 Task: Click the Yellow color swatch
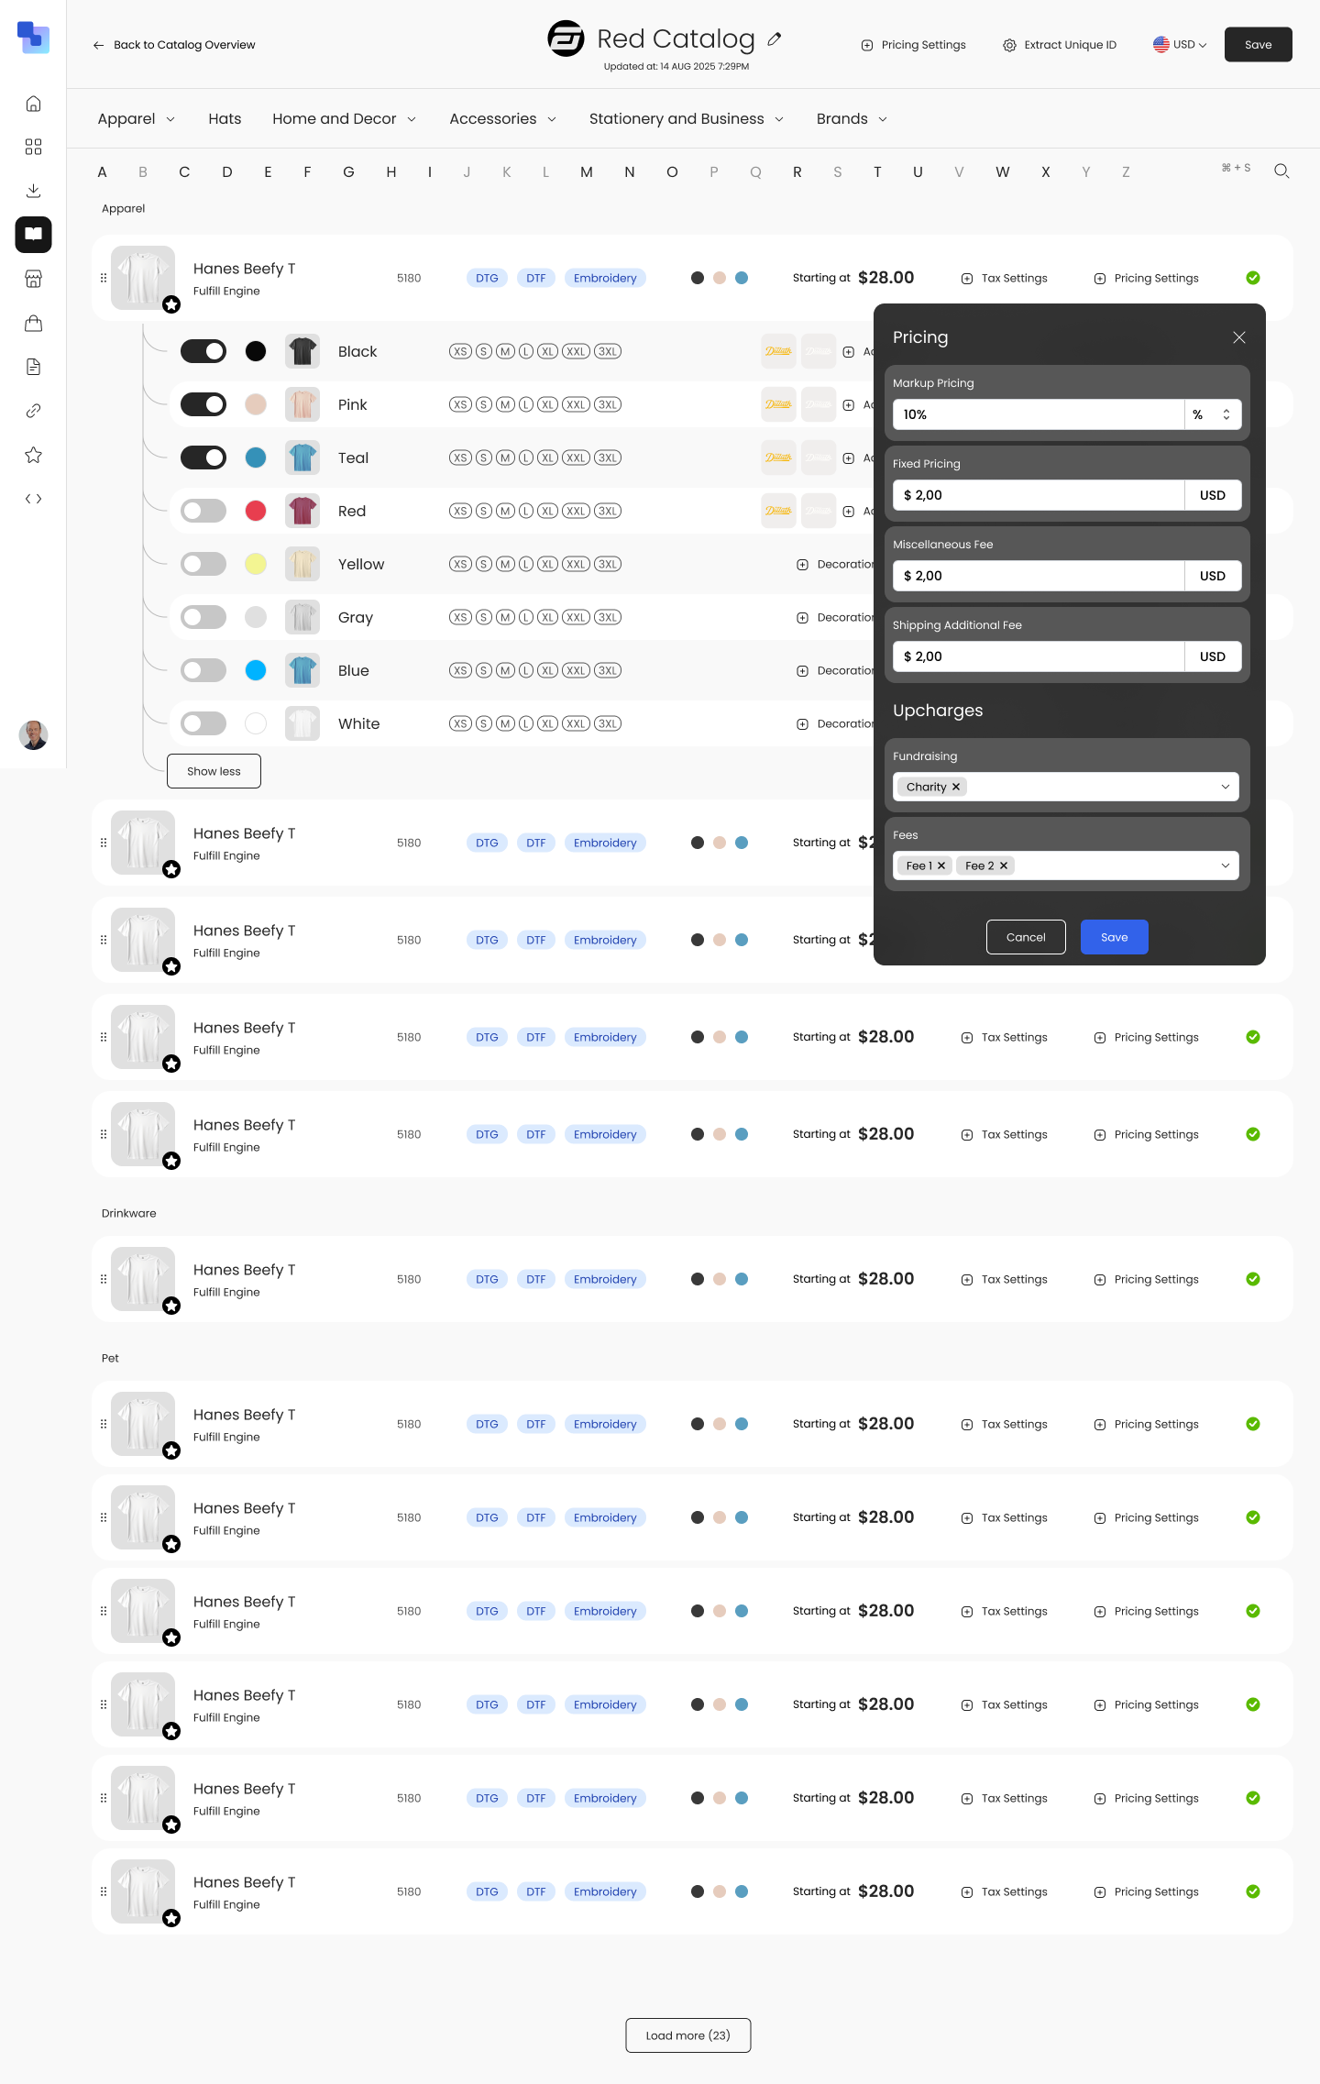coord(256,564)
